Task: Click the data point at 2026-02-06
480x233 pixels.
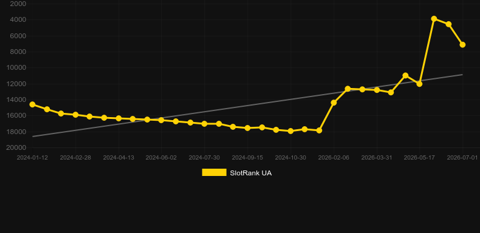Action: point(334,103)
